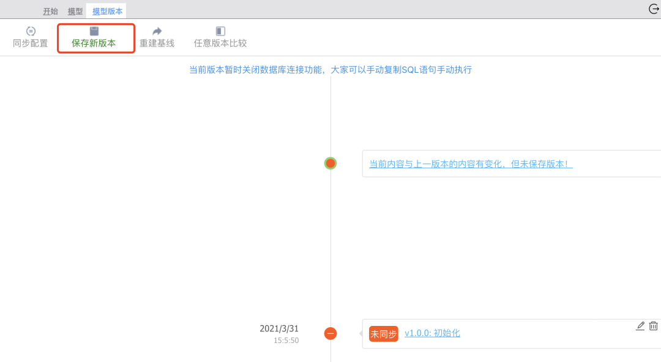Click the 未同步 status badge
Screen dimensions: 661x362
(x=383, y=333)
